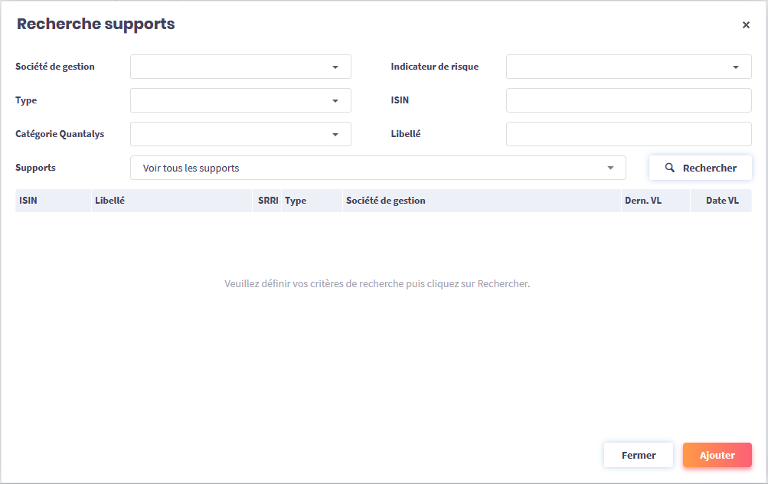The height and width of the screenshot is (484, 768).
Task: Click into the Libellé text field
Action: [x=629, y=134]
